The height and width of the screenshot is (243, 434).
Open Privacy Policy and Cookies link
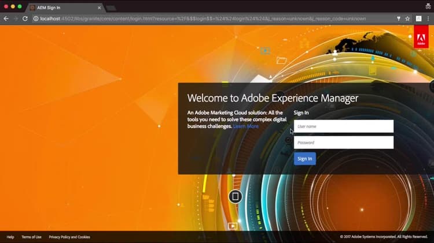click(69, 237)
